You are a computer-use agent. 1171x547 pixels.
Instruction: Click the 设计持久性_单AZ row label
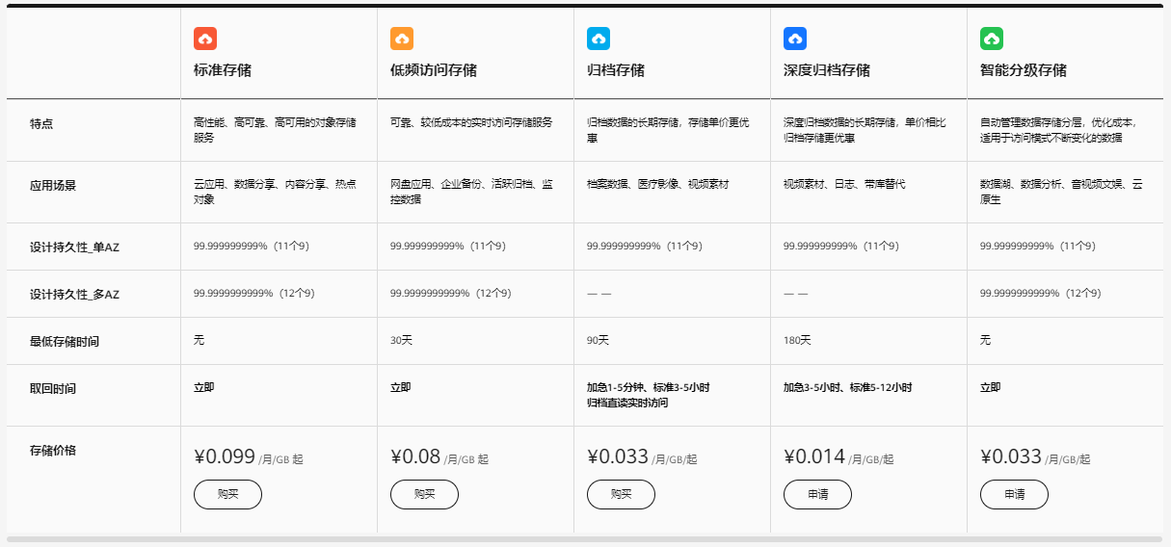pos(74,247)
